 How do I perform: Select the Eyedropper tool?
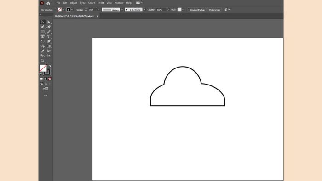(43, 51)
